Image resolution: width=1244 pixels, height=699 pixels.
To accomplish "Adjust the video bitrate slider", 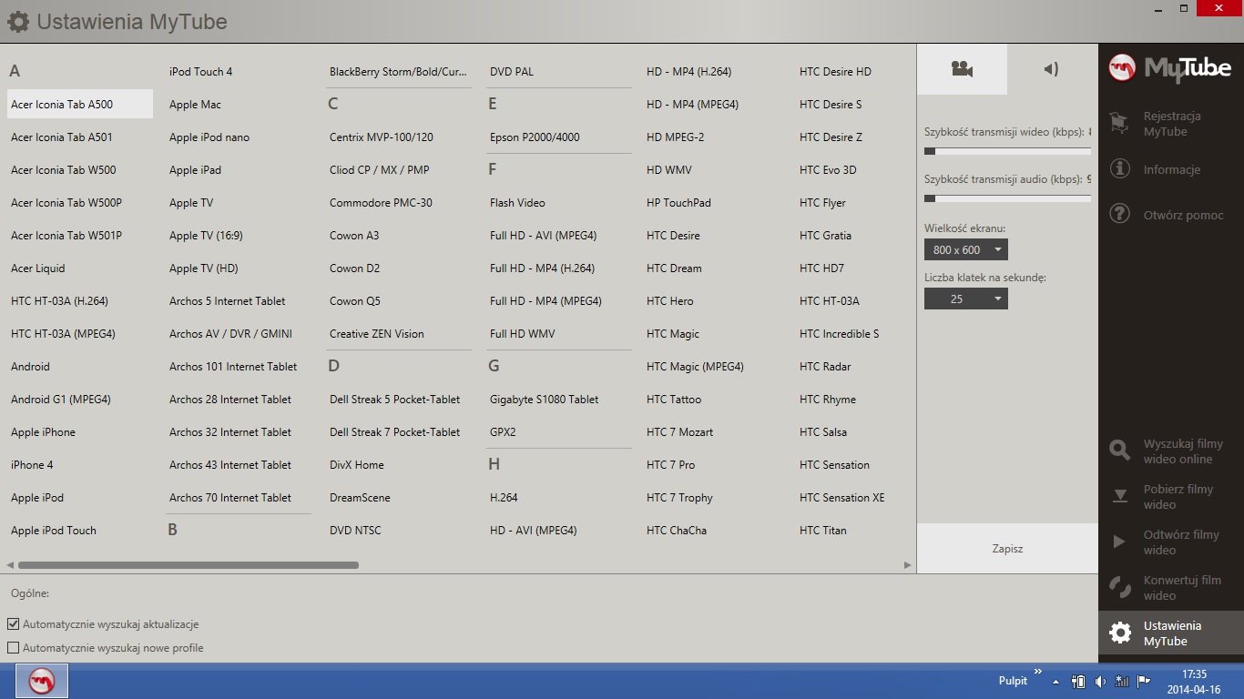I will (1007, 151).
